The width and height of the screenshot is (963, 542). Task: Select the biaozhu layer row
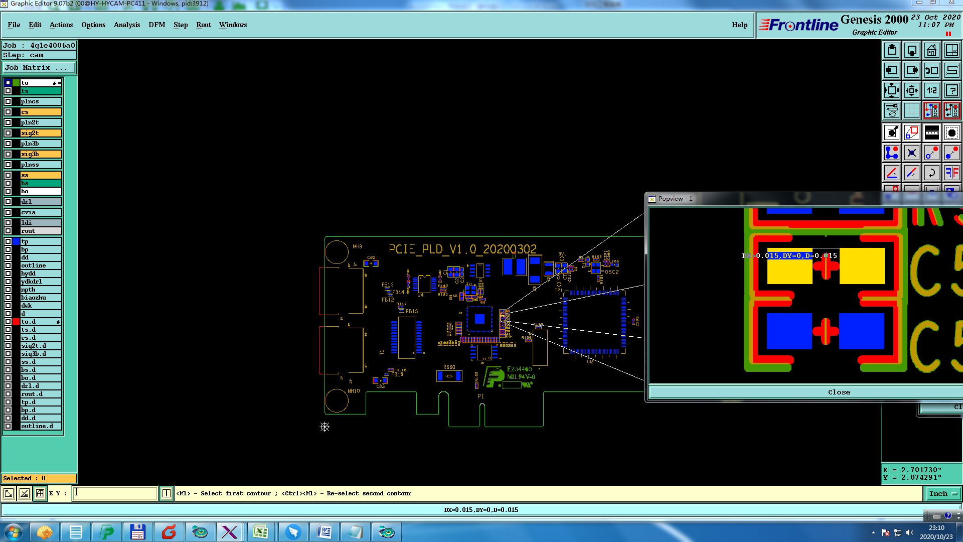tap(41, 298)
